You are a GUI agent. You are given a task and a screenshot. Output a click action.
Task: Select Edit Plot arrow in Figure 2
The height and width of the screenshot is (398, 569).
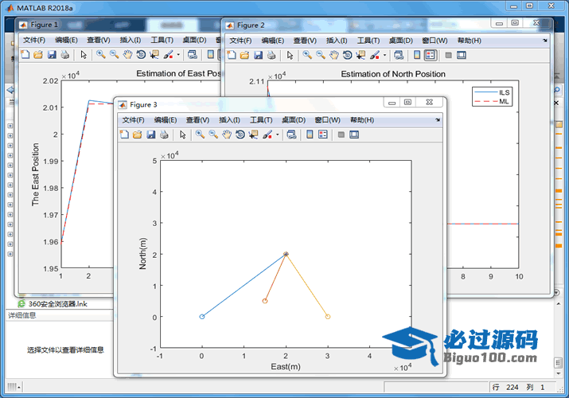pyautogui.click(x=290, y=55)
